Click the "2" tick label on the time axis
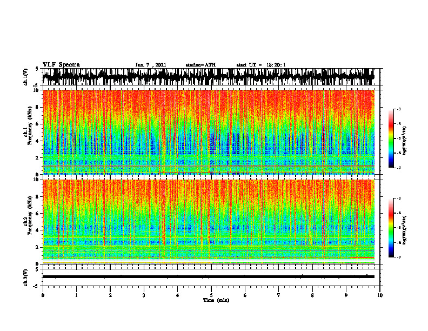Viewport: 428px width, 331px height. coord(110,295)
